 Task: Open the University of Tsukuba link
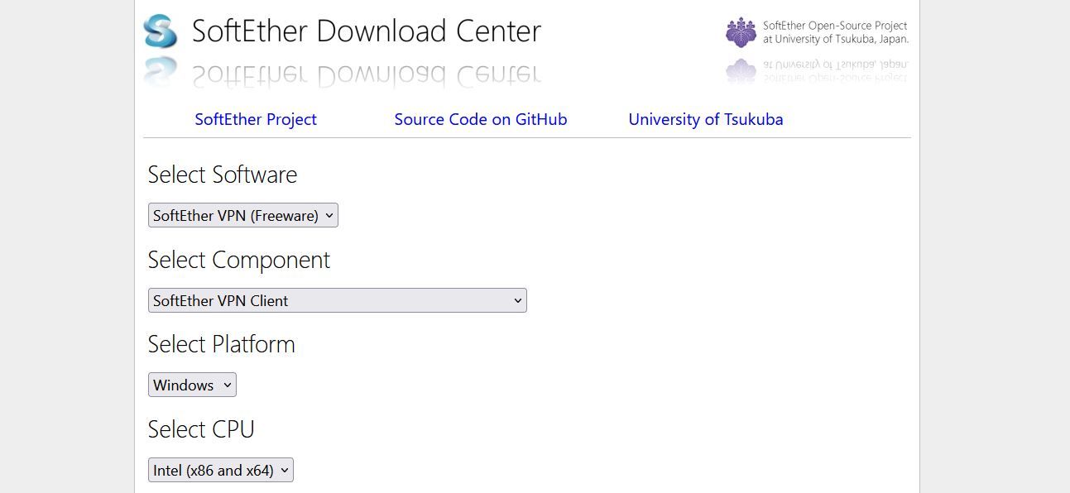pos(705,119)
